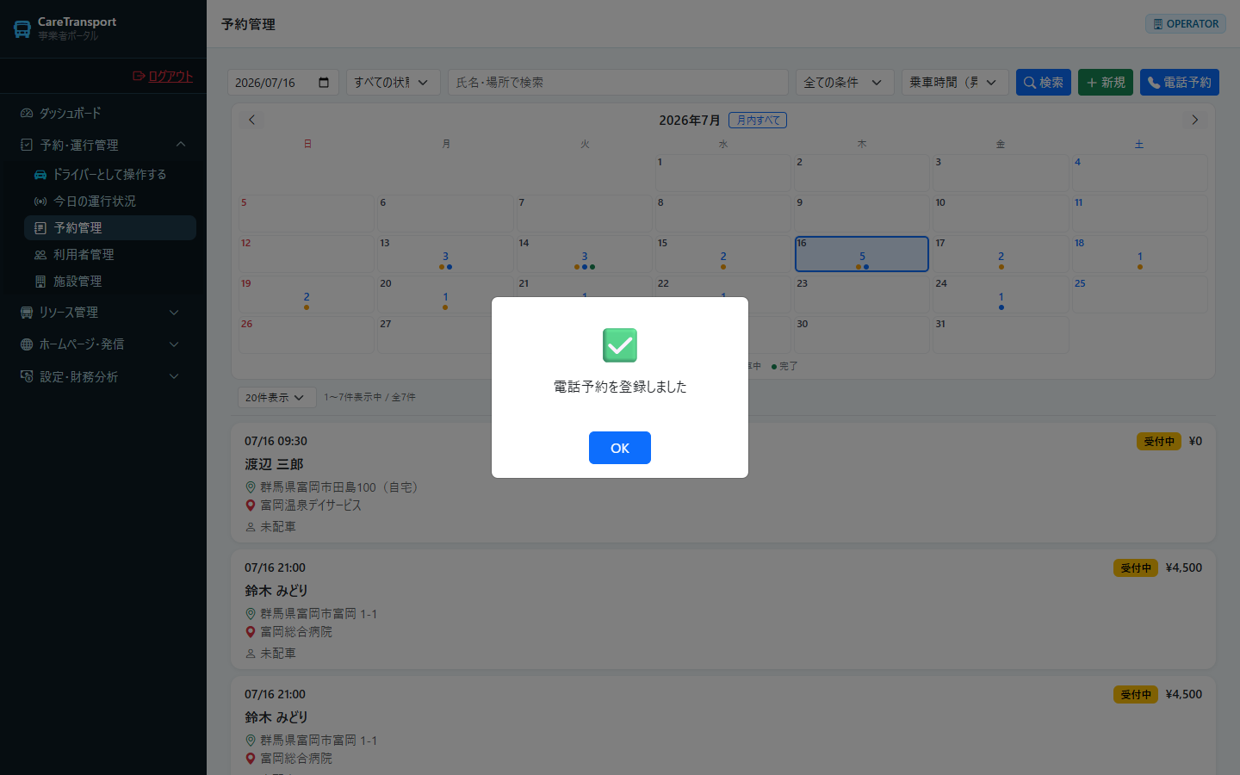The height and width of the screenshot is (775, 1240).
Task: Expand the 設定・財務分析 section
Action: point(103,376)
